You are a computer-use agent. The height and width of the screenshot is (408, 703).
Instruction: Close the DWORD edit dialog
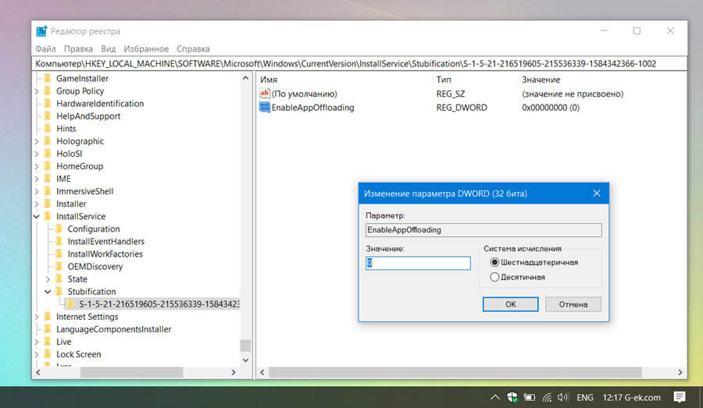tap(597, 193)
